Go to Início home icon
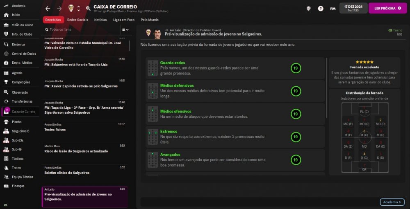 point(7,15)
